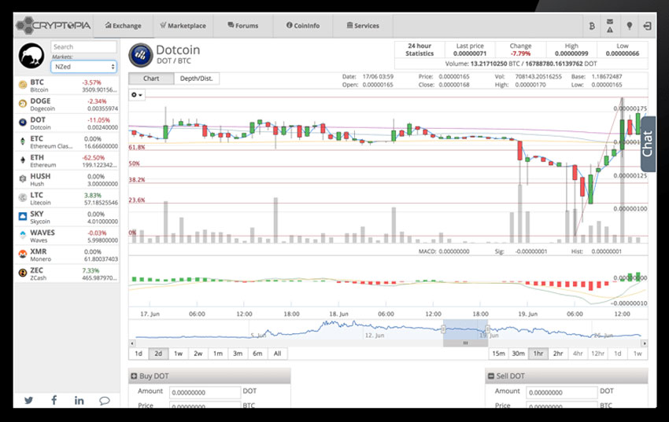This screenshot has height=422, width=669.
Task: Click in the market Search field
Action: [x=83, y=47]
